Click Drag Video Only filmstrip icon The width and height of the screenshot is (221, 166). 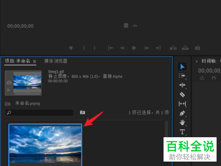tap(126, 26)
